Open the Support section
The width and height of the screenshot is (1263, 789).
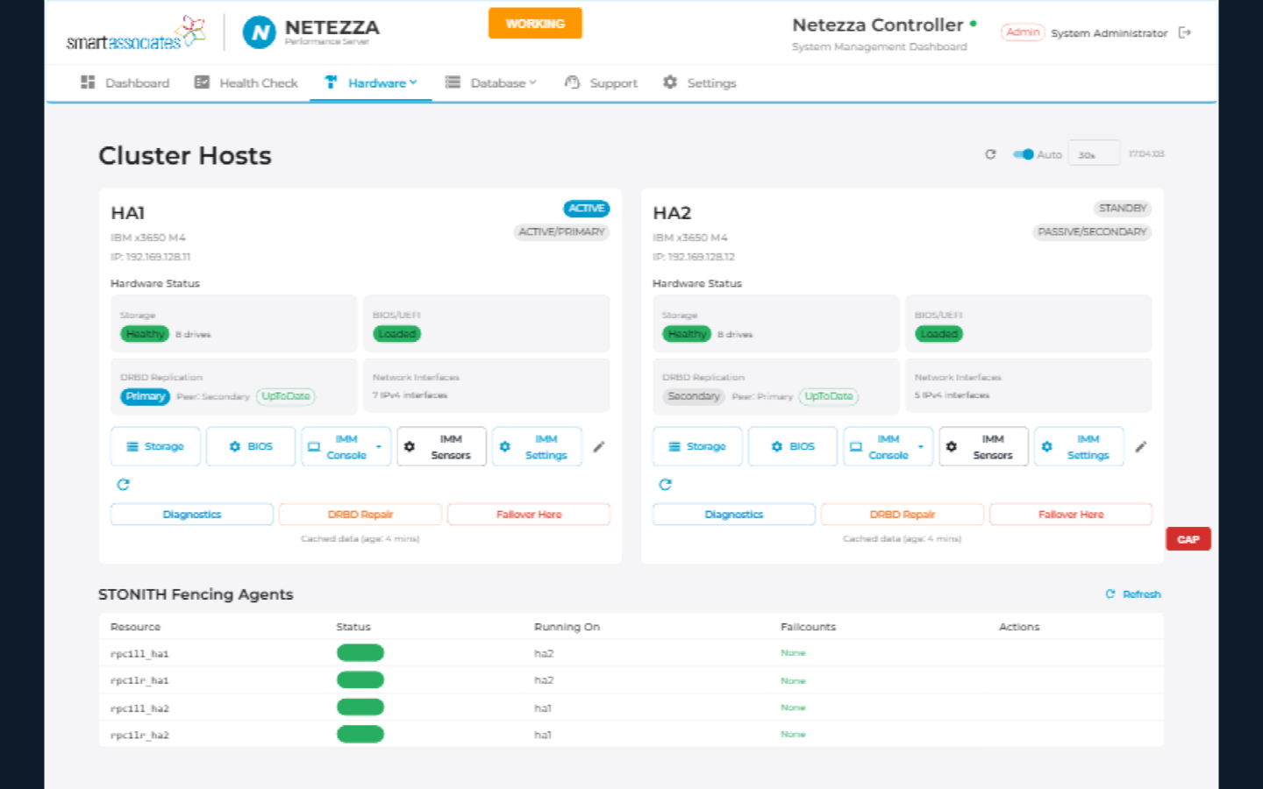[601, 82]
